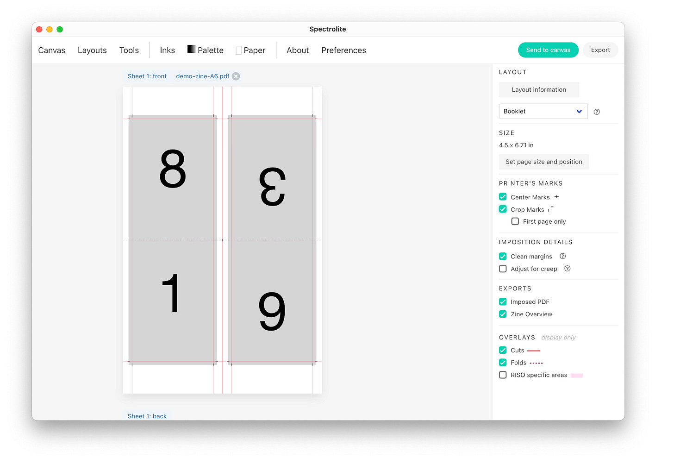Click Set page size and position
The image size is (674, 458).
tap(544, 162)
